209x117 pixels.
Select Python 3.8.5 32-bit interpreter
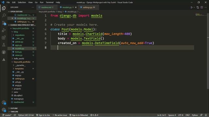click(26, 115)
